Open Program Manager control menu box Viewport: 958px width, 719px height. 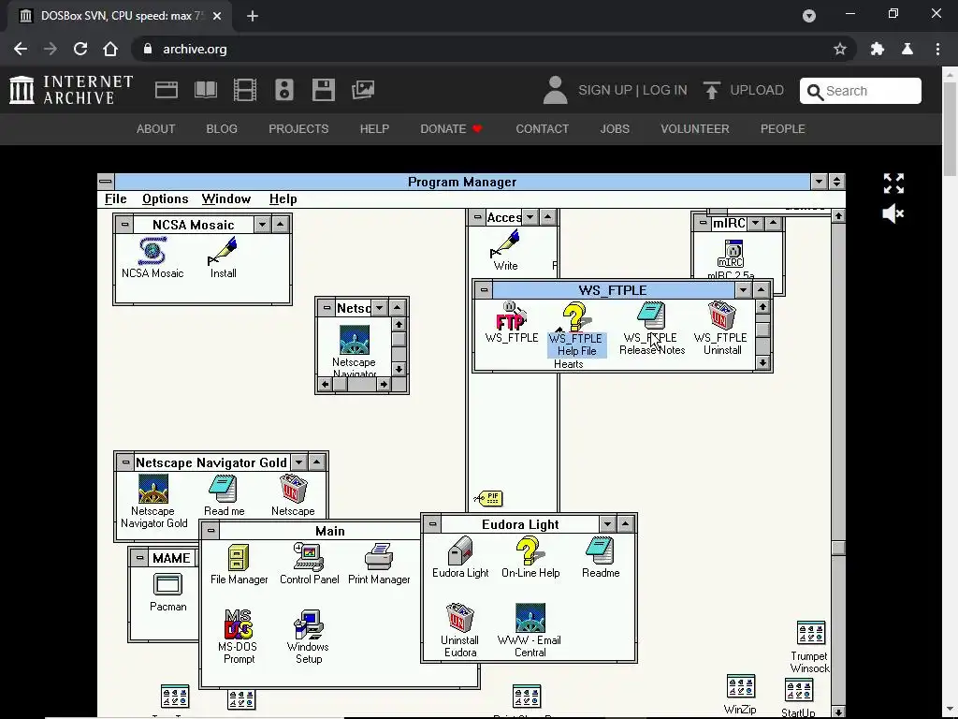point(106,182)
